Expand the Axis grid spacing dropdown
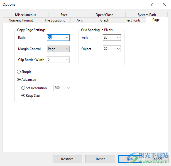This screenshot has width=171, height=166. pyautogui.click(x=118, y=38)
